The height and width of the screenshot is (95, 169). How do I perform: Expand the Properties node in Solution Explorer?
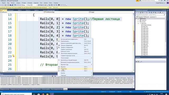(x=138, y=20)
